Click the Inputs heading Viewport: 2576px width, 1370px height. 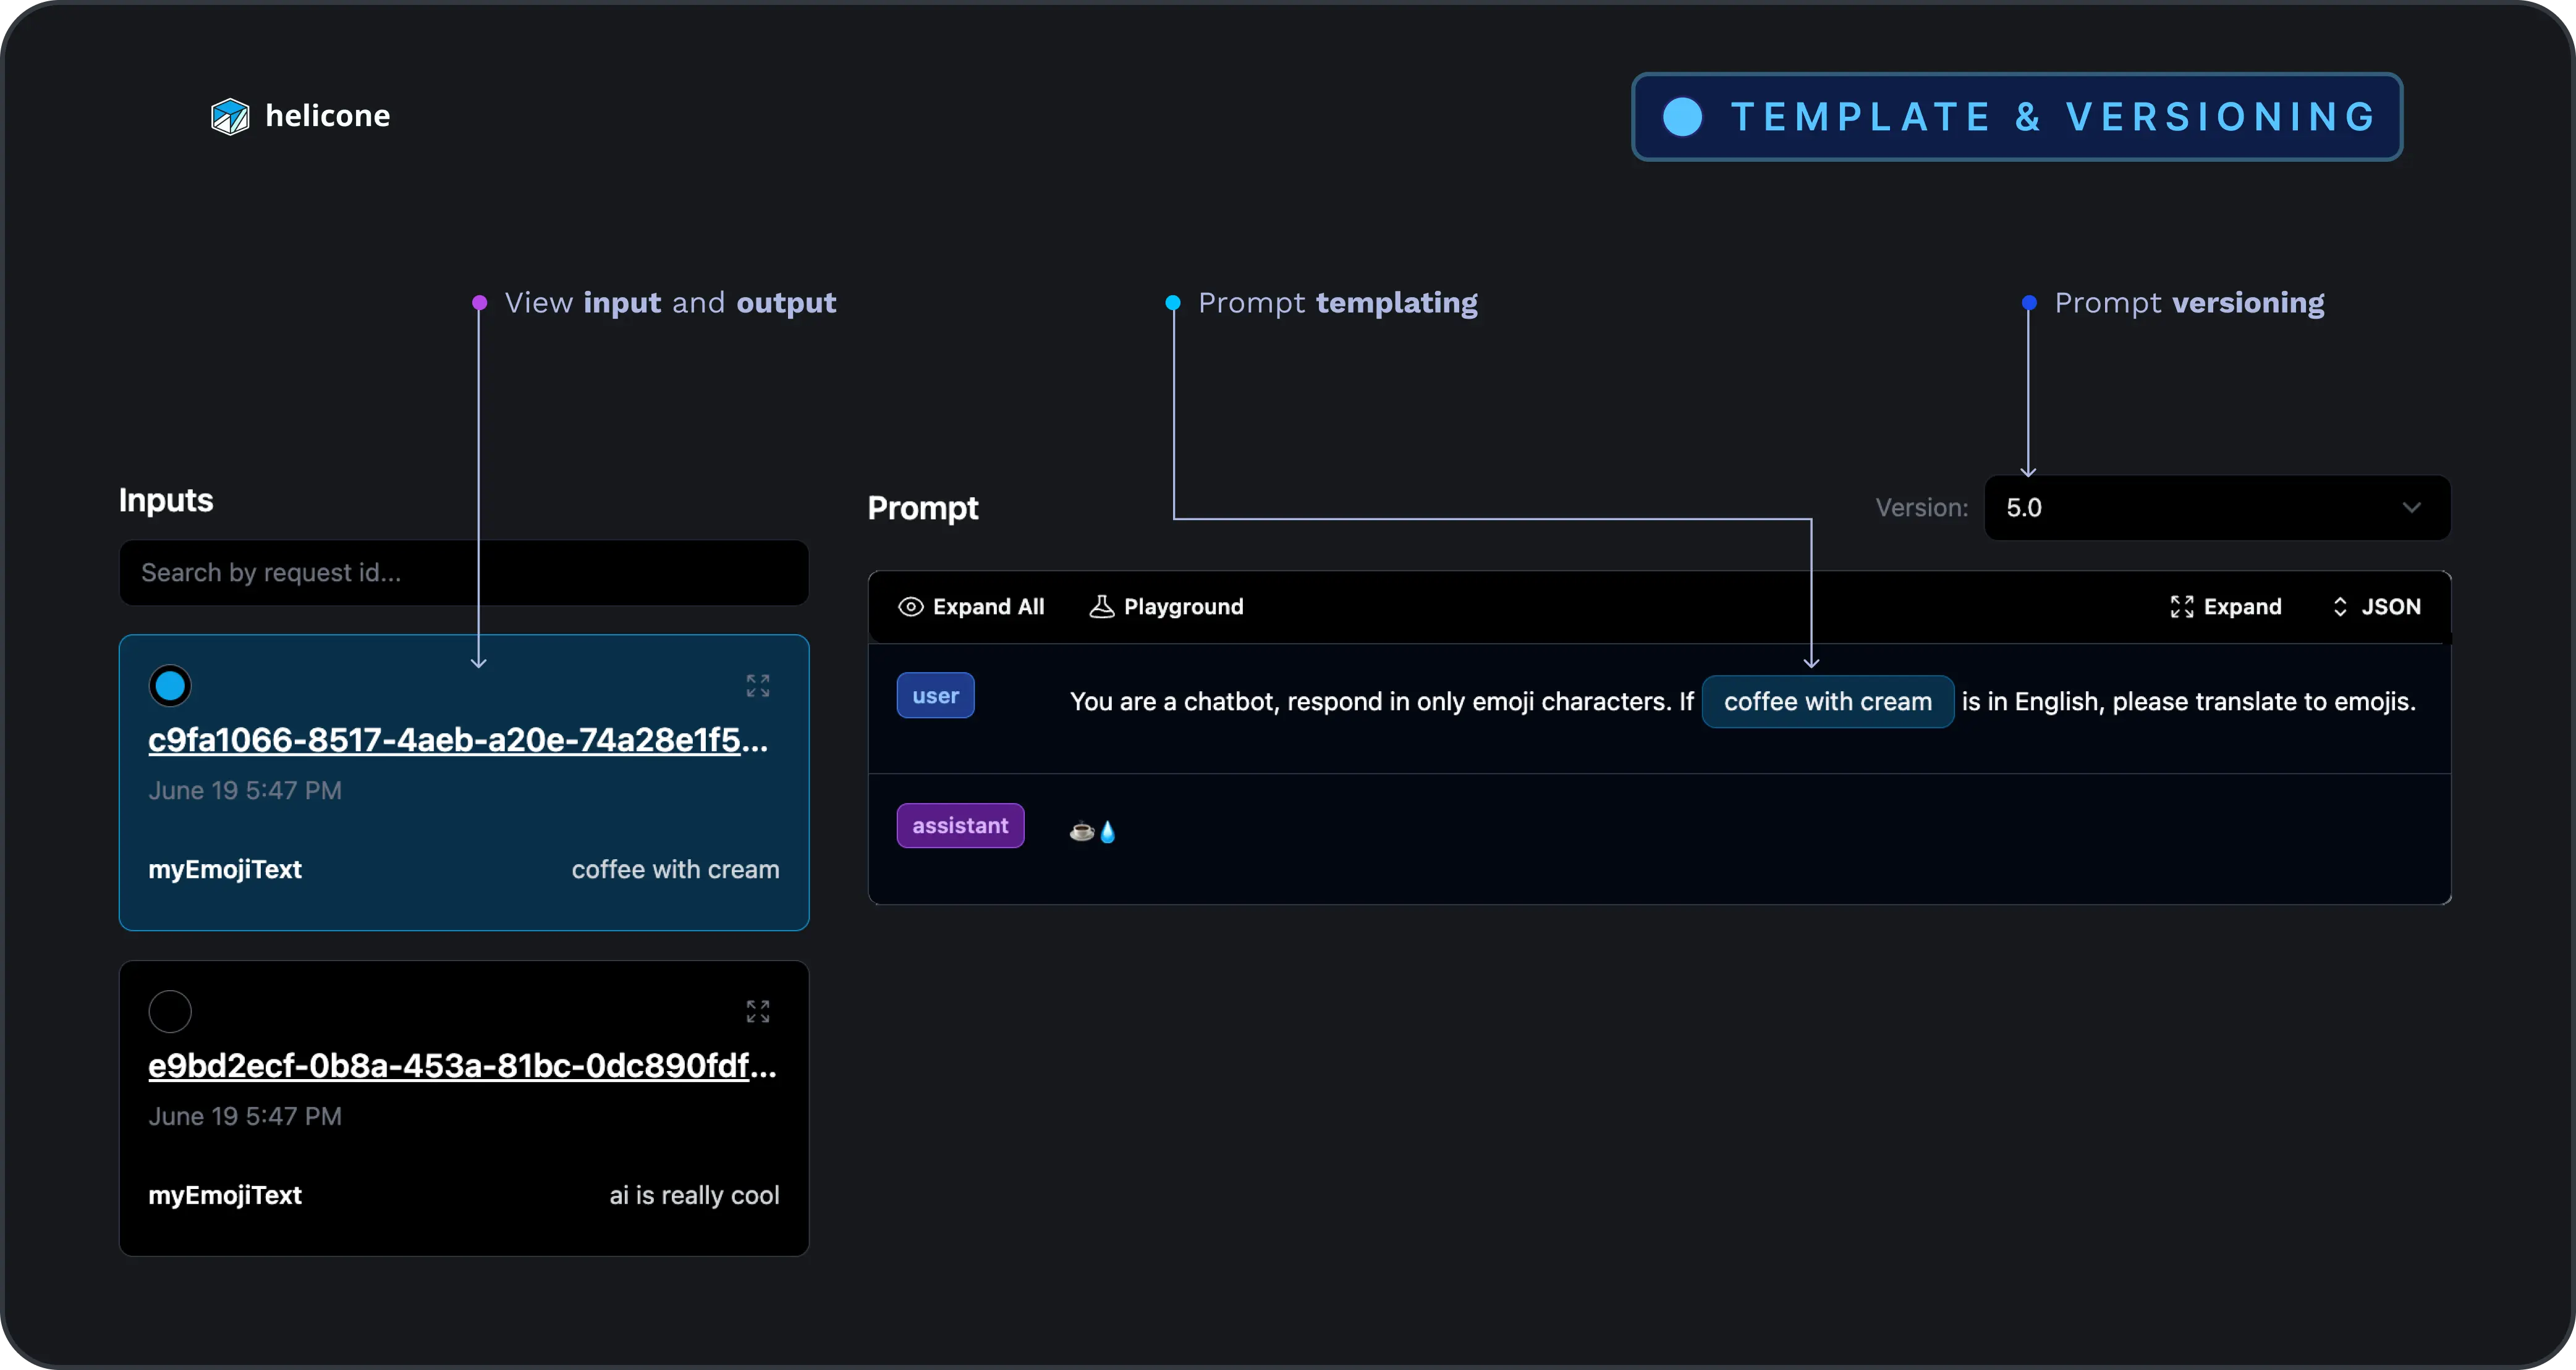point(166,500)
